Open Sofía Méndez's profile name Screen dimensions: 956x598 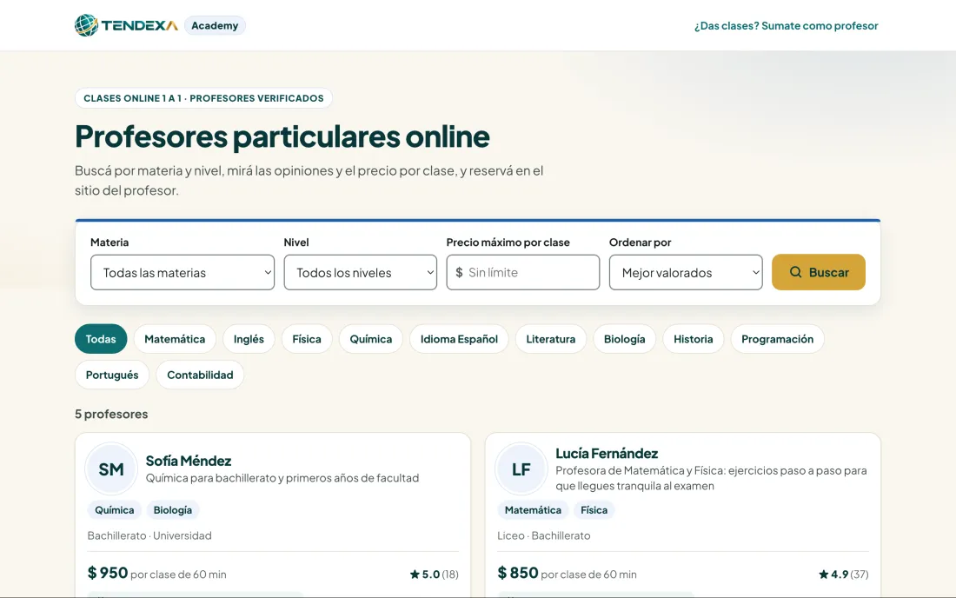(x=189, y=461)
